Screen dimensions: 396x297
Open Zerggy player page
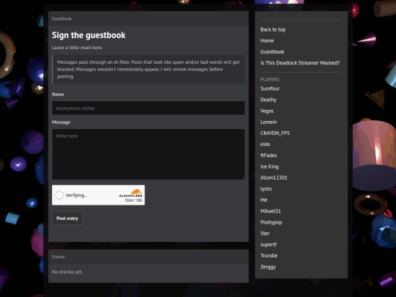268,267
